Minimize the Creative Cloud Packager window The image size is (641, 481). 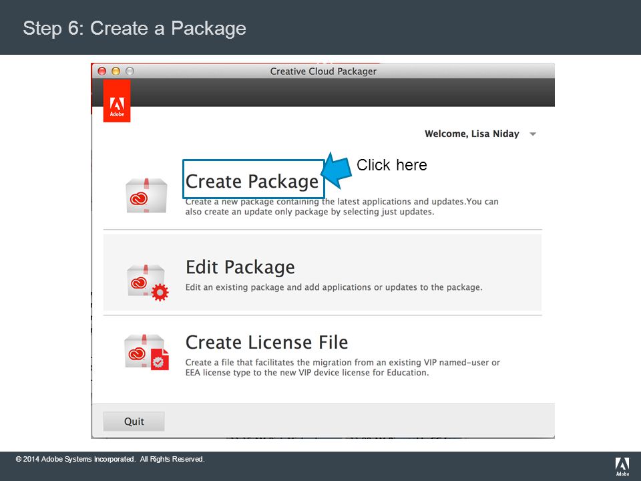click(116, 71)
